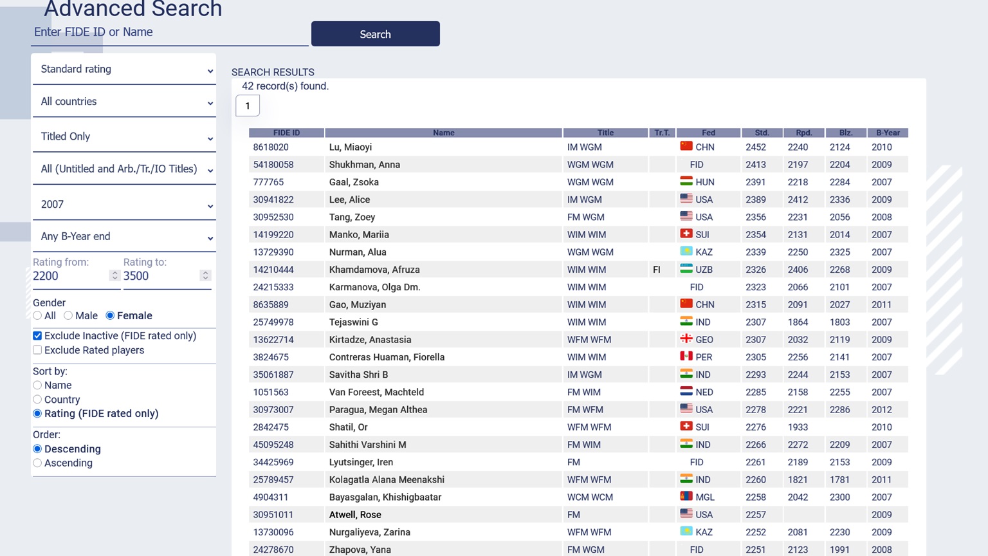Click the USA flag for Paragua, Megan Althea
Screen dimensions: 988x556
686,409
